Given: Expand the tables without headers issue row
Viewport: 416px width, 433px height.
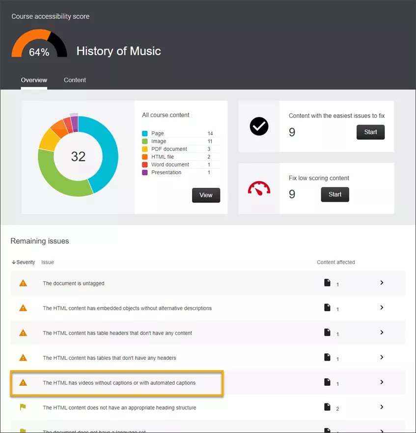Looking at the screenshot, I should coord(382,358).
